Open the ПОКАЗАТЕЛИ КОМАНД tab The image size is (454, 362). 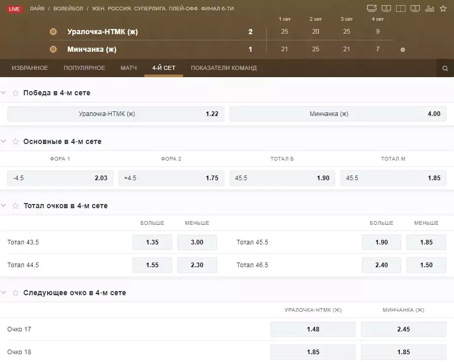click(x=223, y=68)
